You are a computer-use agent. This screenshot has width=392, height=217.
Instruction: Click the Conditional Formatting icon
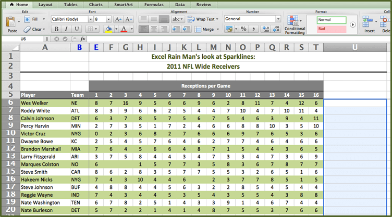click(295, 21)
